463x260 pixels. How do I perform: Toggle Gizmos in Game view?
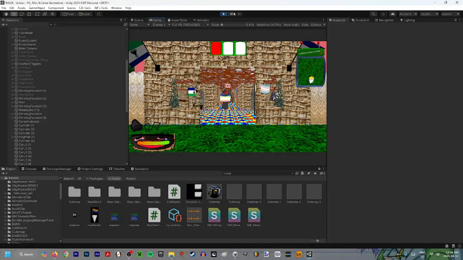316,25
